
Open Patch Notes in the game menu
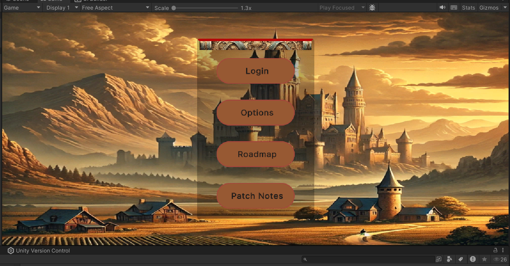point(256,196)
